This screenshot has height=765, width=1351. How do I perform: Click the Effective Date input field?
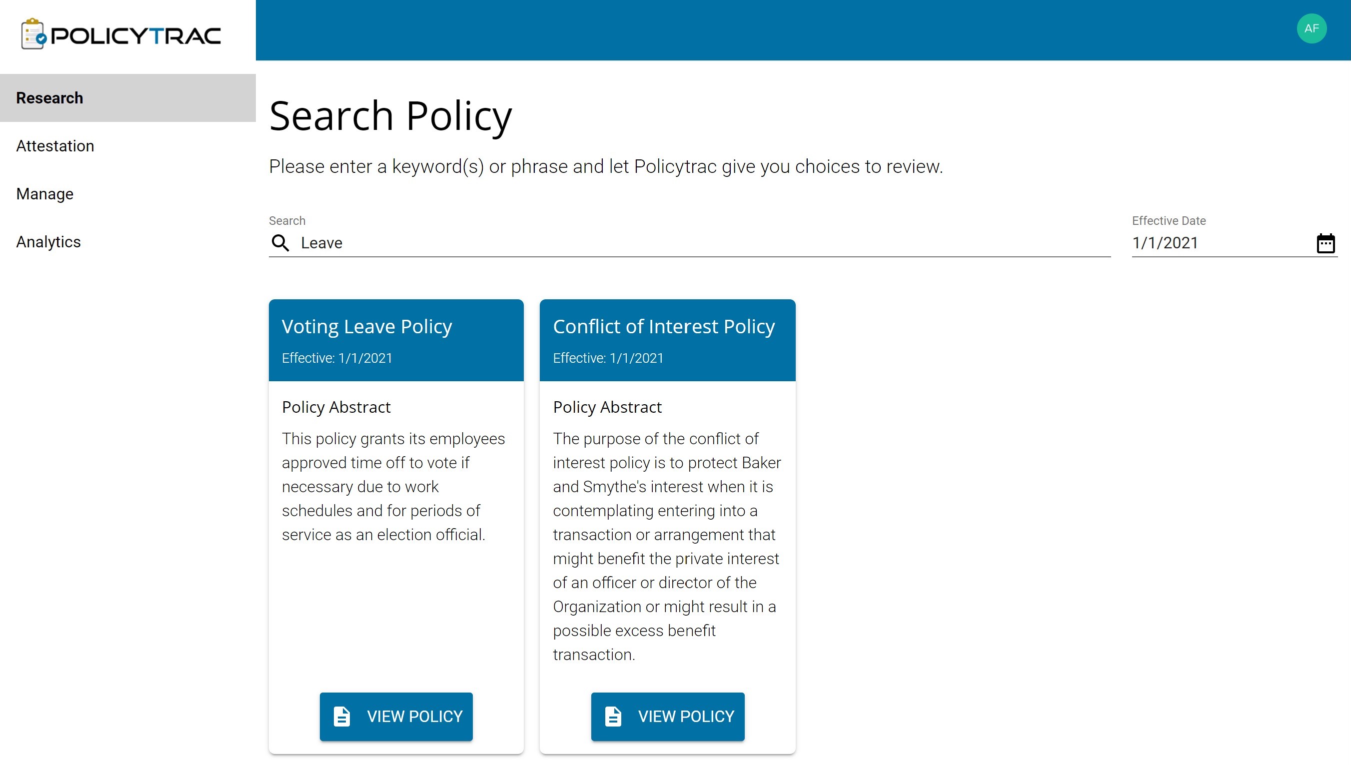click(1219, 242)
